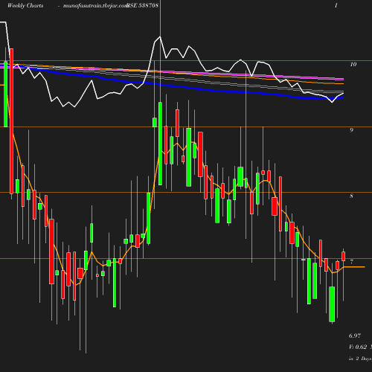Screen dimensions: 372x372
Task: Click the price axis label "10"
Action: 353,64
